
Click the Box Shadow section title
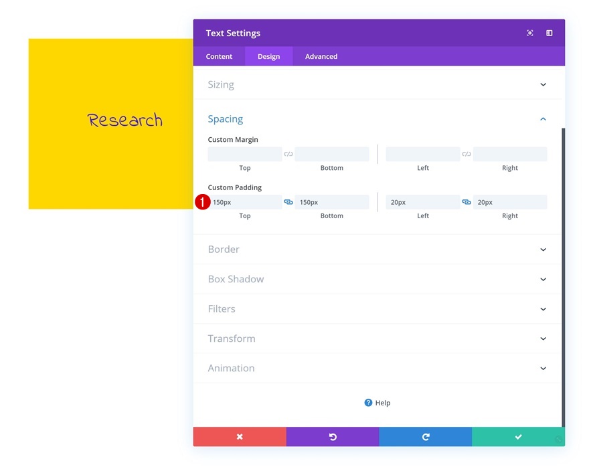coord(236,279)
